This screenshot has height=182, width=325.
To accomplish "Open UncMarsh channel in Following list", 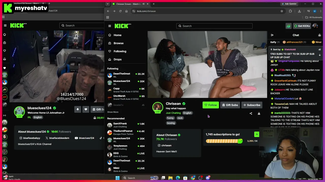I will (126, 97).
